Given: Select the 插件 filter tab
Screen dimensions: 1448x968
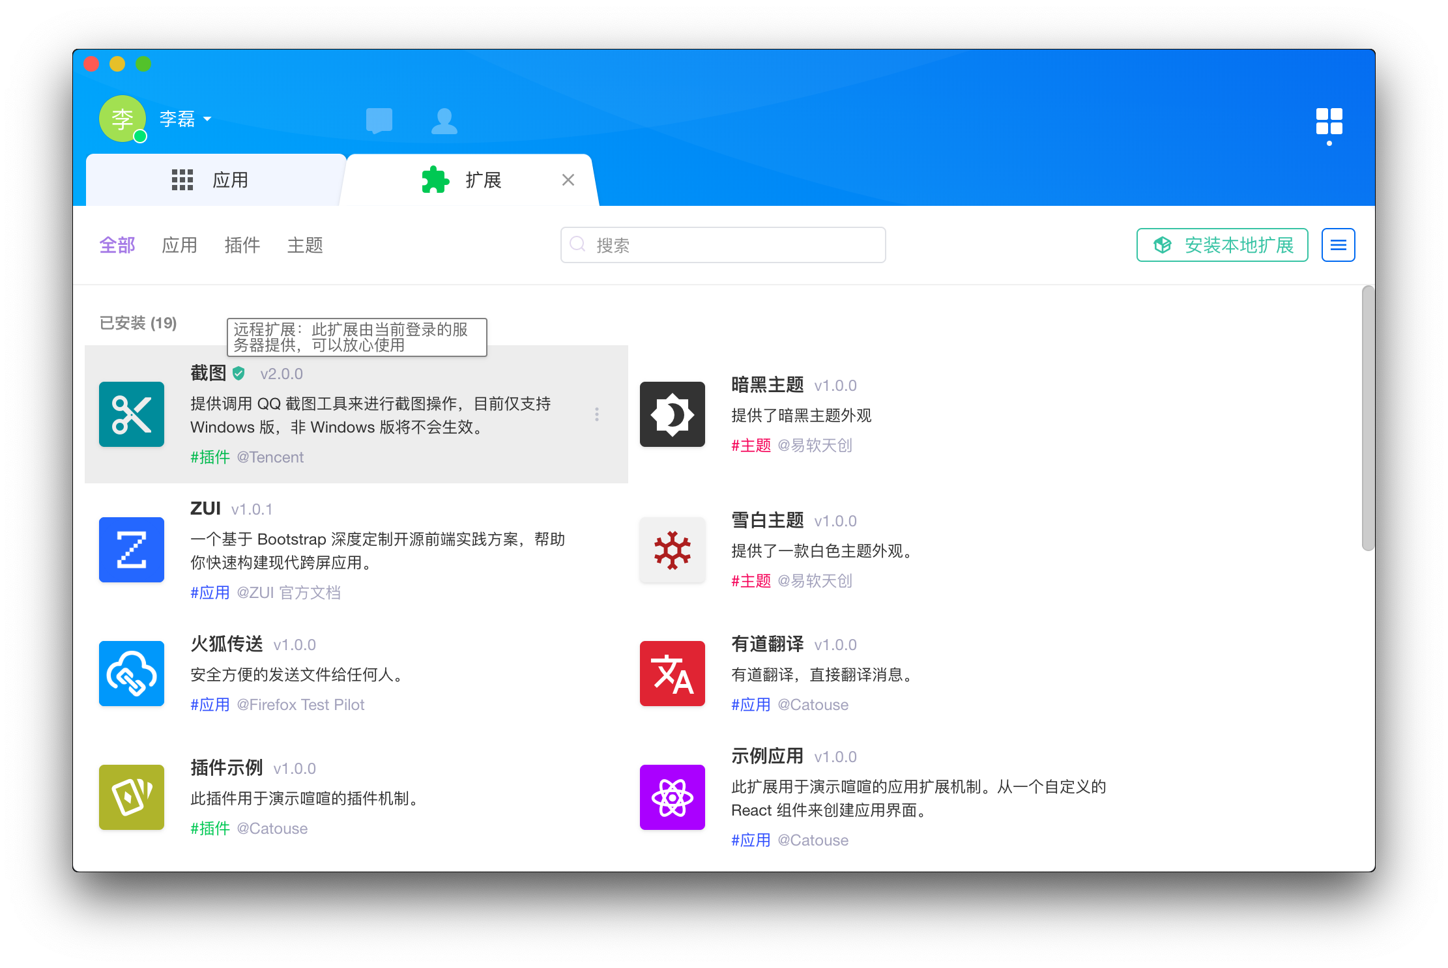Looking at the screenshot, I should (x=242, y=245).
